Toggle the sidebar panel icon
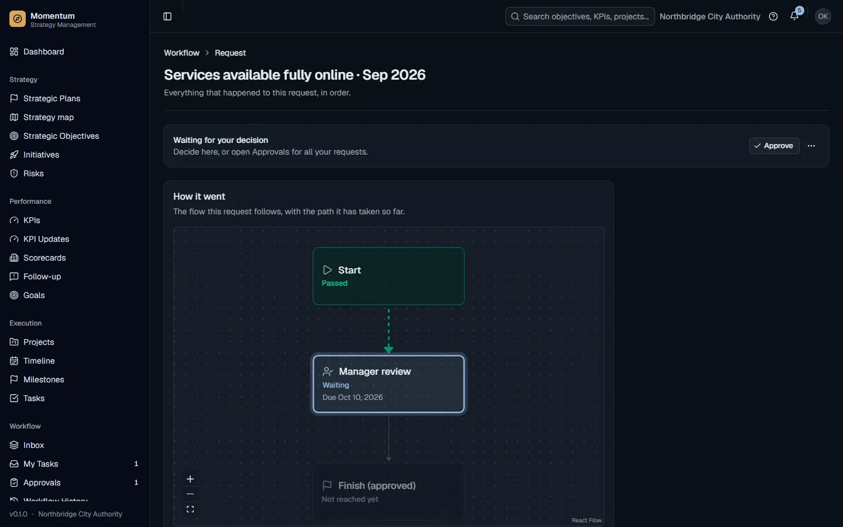The image size is (843, 527). 167,16
